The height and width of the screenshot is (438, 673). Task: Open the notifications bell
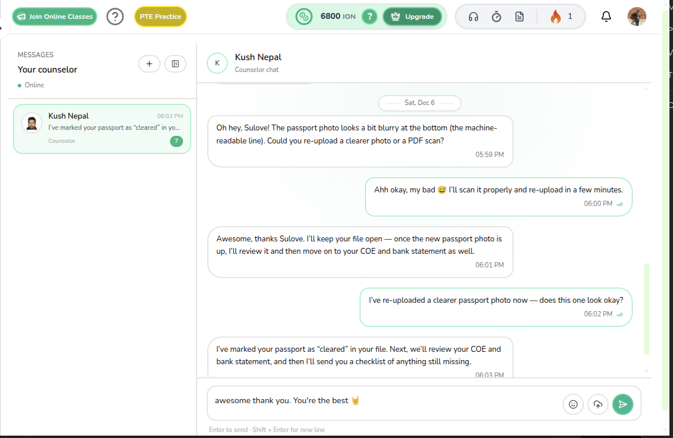point(606,17)
